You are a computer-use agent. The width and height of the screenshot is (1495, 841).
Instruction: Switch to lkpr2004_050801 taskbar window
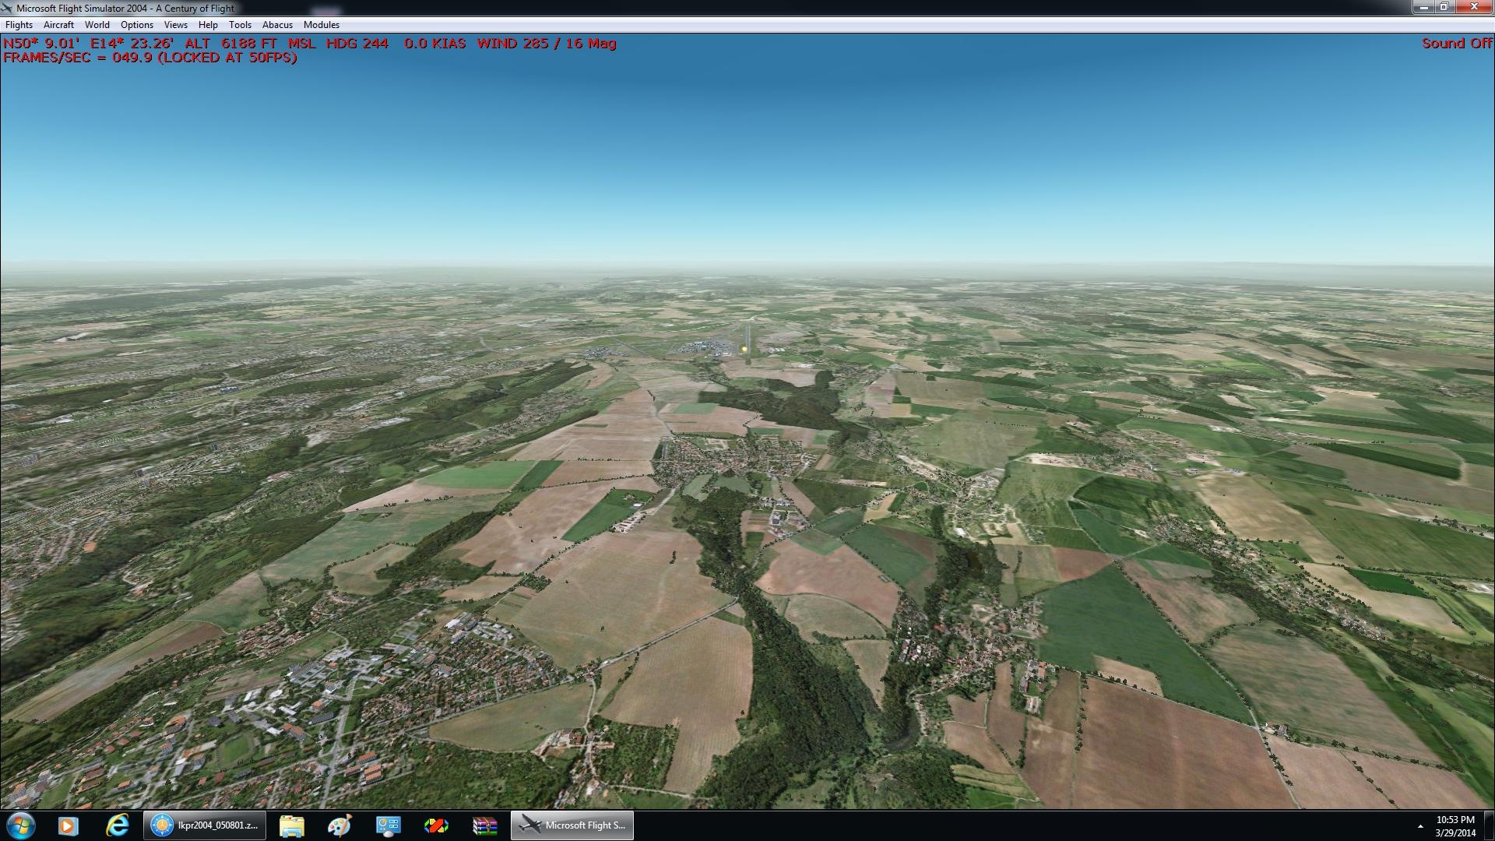pyautogui.click(x=205, y=825)
